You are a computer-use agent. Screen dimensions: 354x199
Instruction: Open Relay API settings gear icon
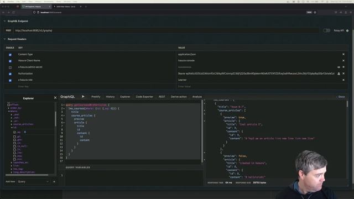(347, 30)
